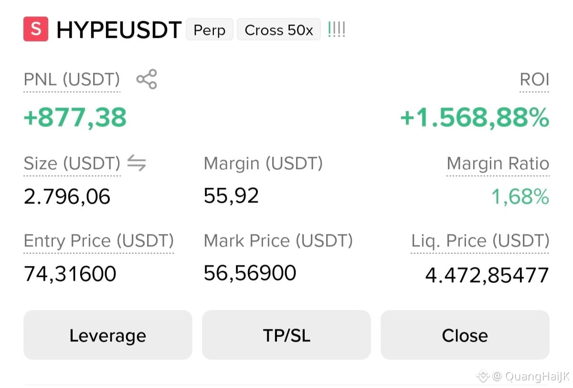Open the HYPEUSDT pair title

(x=119, y=30)
